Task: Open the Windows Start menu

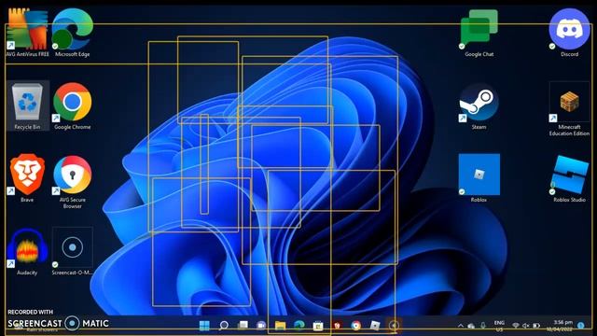Action: click(204, 326)
